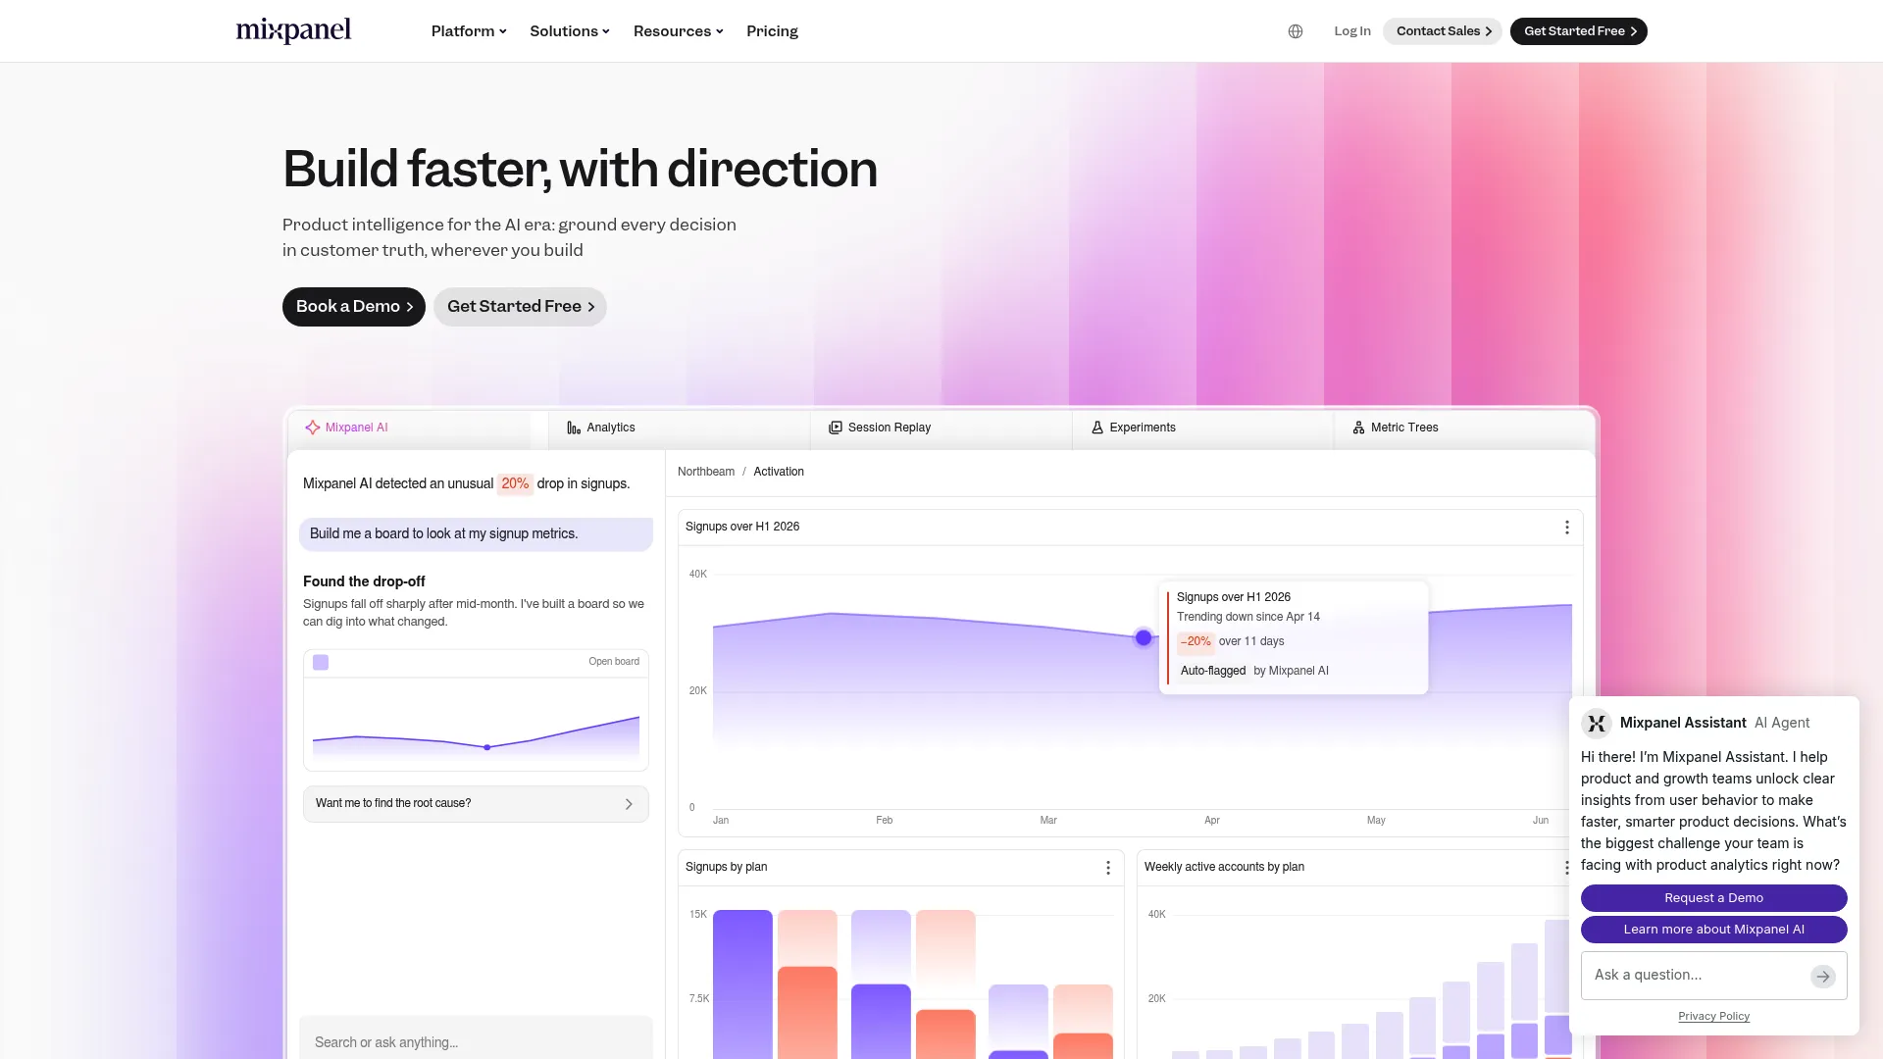1883x1059 pixels.
Task: Click the Book a Demo button
Action: pyautogui.click(x=354, y=307)
